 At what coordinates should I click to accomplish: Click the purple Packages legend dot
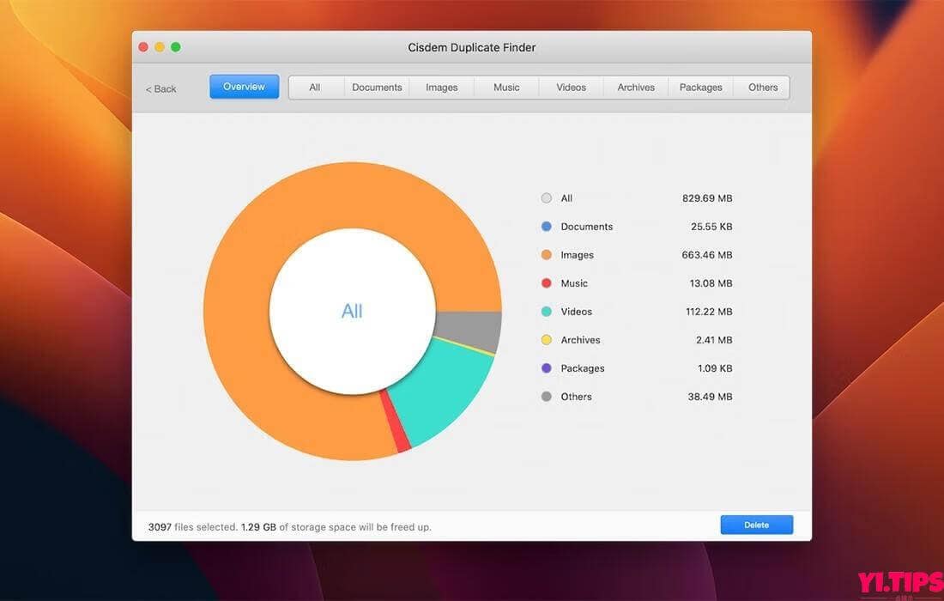tap(546, 367)
